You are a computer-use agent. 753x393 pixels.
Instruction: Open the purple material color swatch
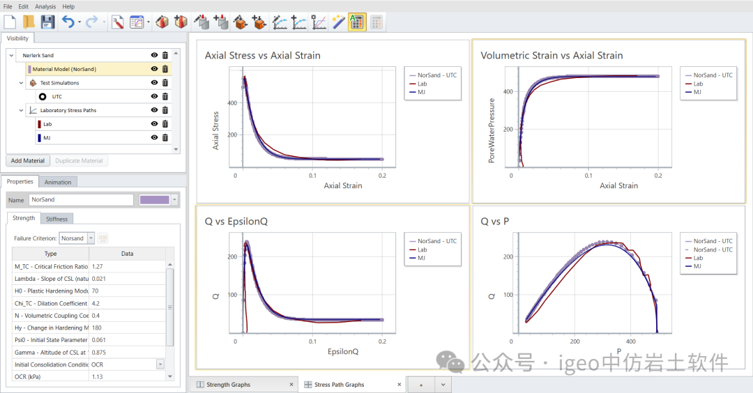[155, 200]
